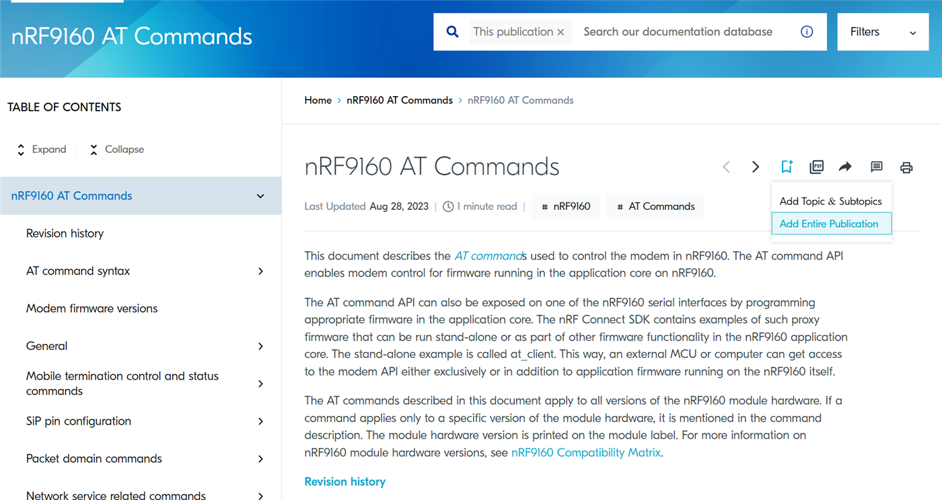The height and width of the screenshot is (500, 942).
Task: Click the bookmark add icon
Action: 787,167
